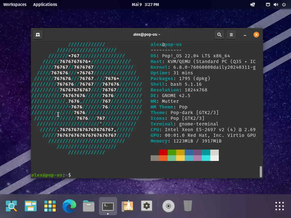The image size is (291, 218).
Task: Click the Theme value 'Pop-dark [GTK2/3]'
Action: [x=194, y=113]
